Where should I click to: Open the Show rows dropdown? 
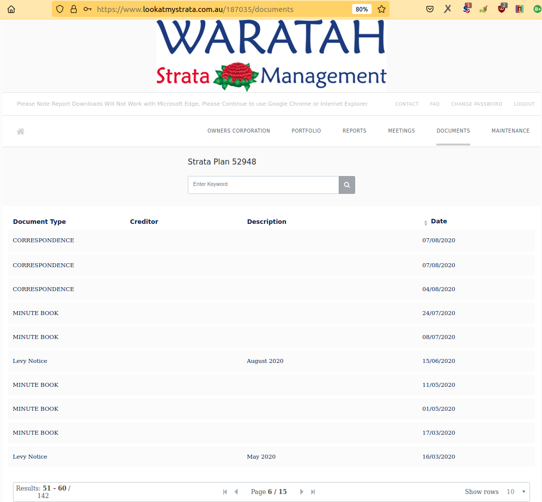click(x=516, y=492)
